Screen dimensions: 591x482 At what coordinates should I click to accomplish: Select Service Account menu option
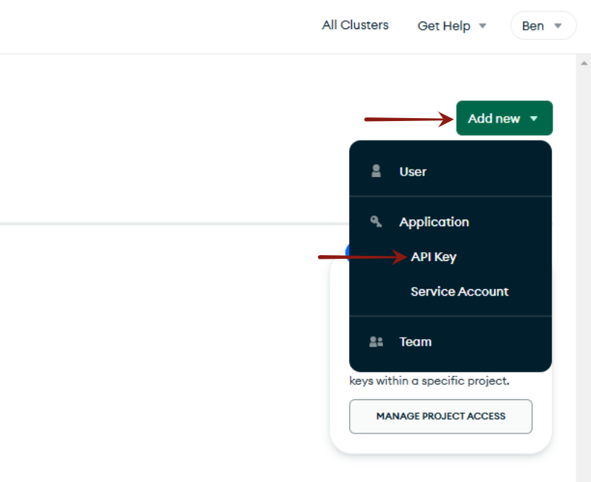click(459, 291)
